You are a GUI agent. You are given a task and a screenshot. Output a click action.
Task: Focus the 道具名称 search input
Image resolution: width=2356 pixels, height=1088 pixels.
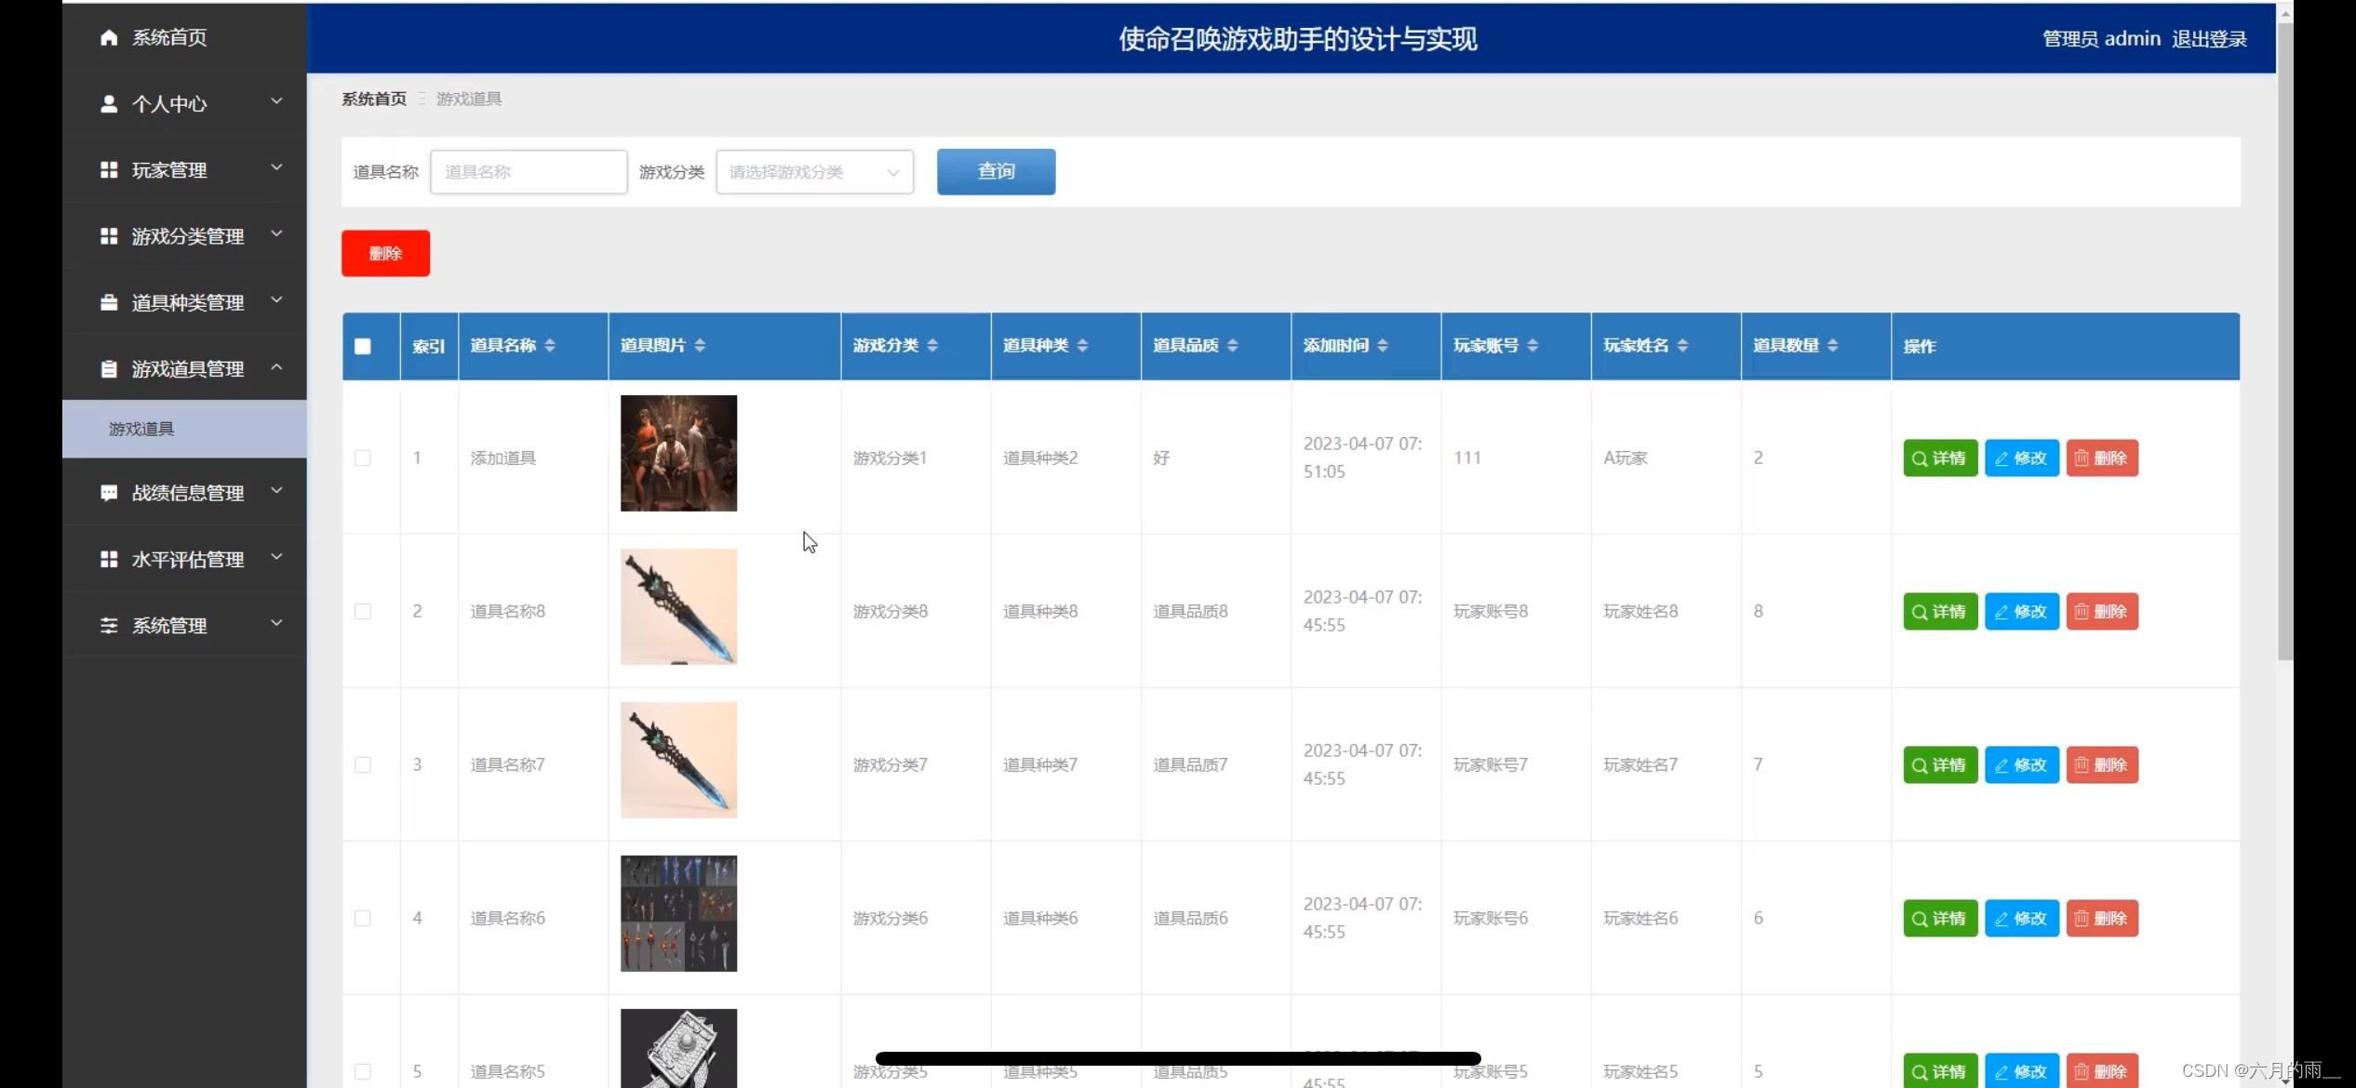(529, 172)
